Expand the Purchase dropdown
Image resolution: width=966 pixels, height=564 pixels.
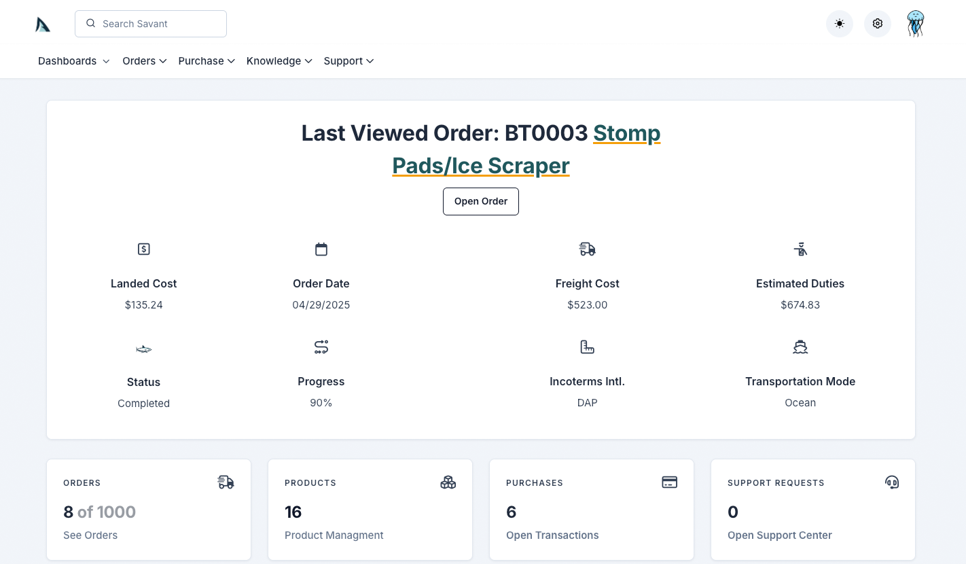click(206, 60)
